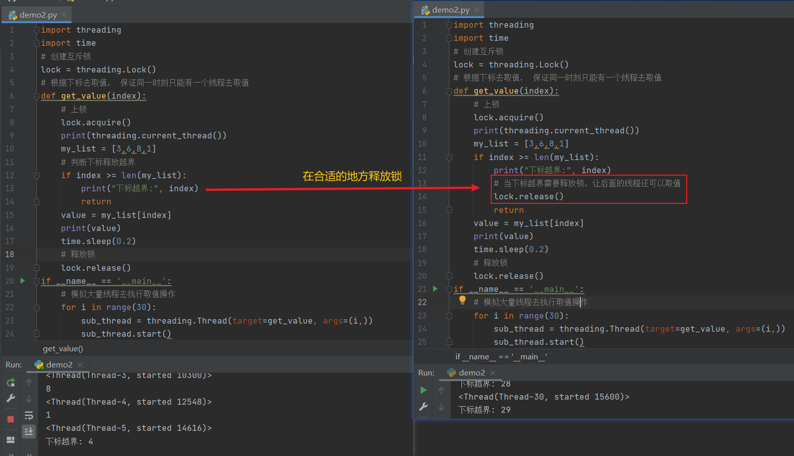The height and width of the screenshot is (456, 794).
Task: Collapse def get_value fold at left line 6
Action: (36, 96)
